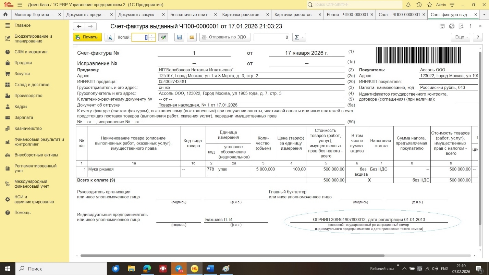Toggle document editing mode icon
Screen dimensions: 489x275
(163, 37)
